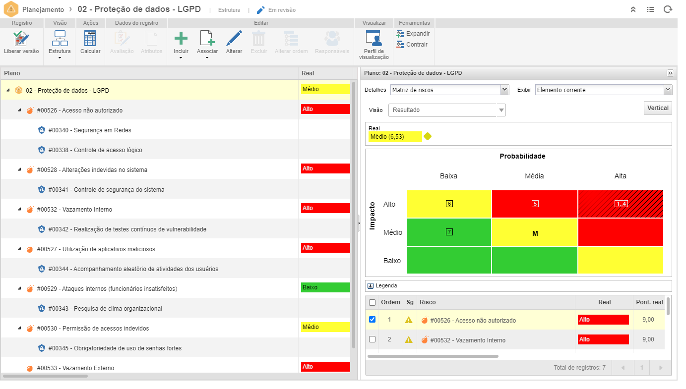The height and width of the screenshot is (389, 686).
Task: Expand the Legenda section
Action: pos(371,286)
